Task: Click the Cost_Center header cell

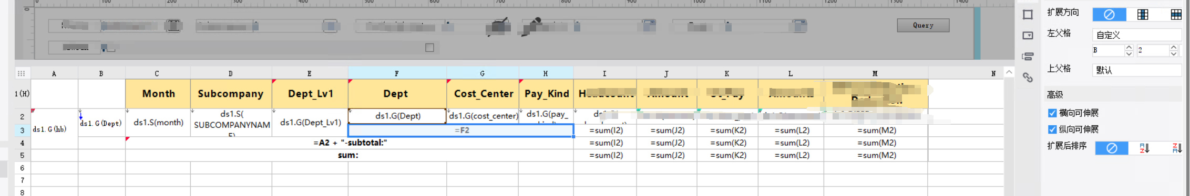Action: tap(483, 94)
